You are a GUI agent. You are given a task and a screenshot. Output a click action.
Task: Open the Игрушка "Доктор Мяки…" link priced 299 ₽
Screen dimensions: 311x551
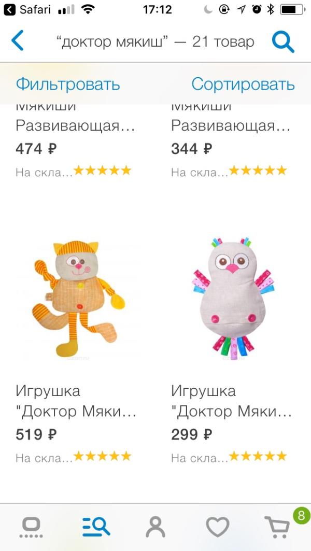click(x=232, y=401)
